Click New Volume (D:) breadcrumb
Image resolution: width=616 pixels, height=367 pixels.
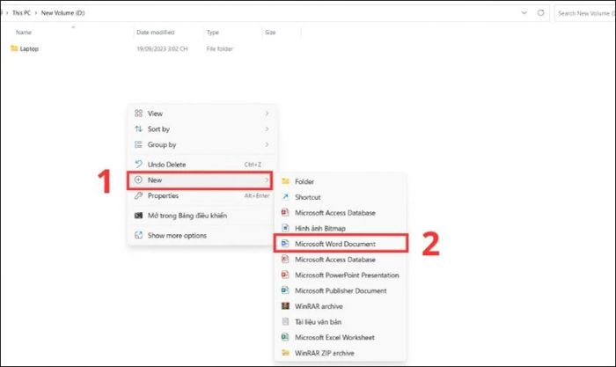coord(62,13)
